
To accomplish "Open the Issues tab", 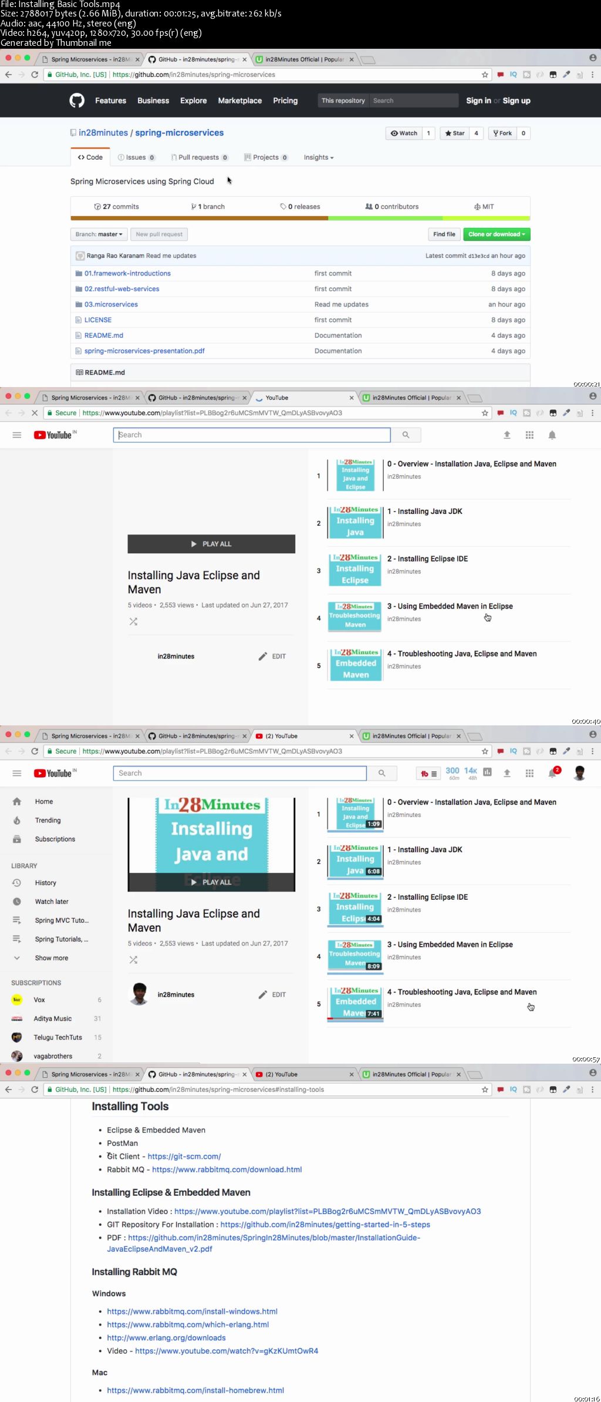I will coord(136,157).
